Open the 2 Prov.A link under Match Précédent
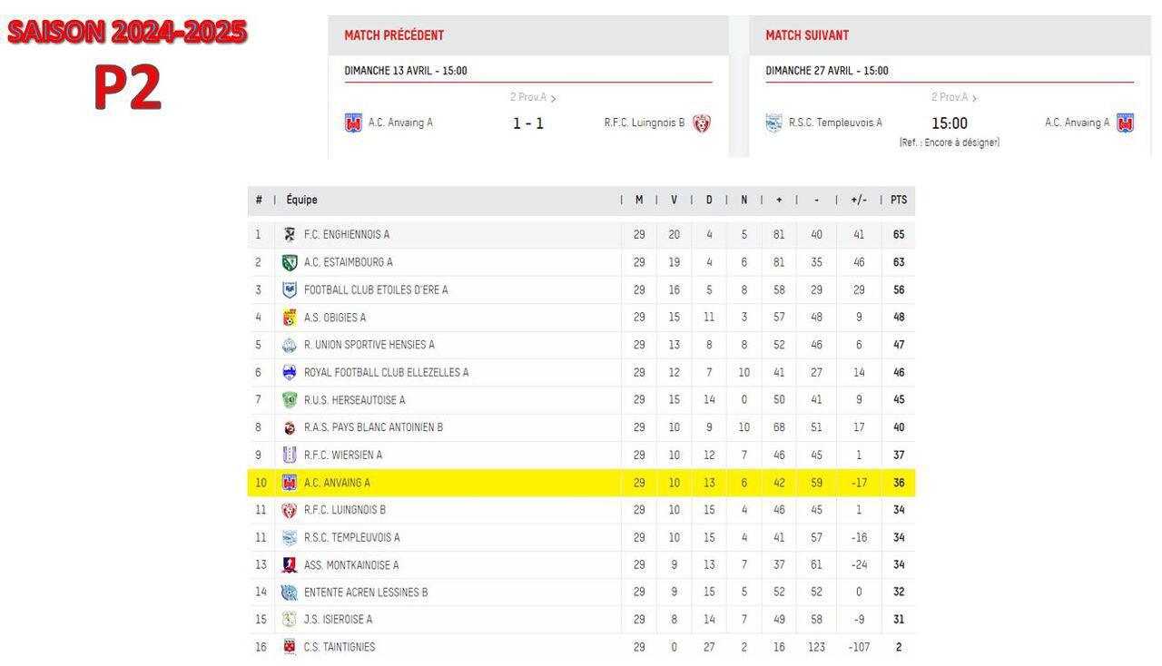This screenshot has width=1162, height=666. pyautogui.click(x=533, y=97)
